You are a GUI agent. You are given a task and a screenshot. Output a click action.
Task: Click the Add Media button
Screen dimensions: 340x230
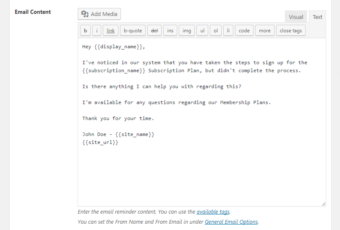tap(99, 14)
